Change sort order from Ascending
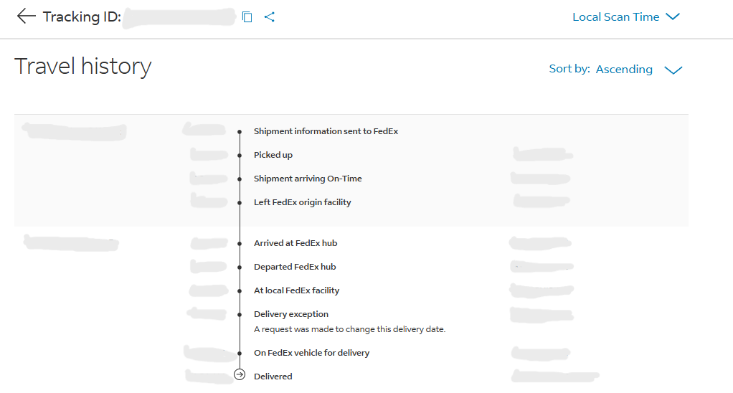The height and width of the screenshot is (393, 733). coord(623,70)
